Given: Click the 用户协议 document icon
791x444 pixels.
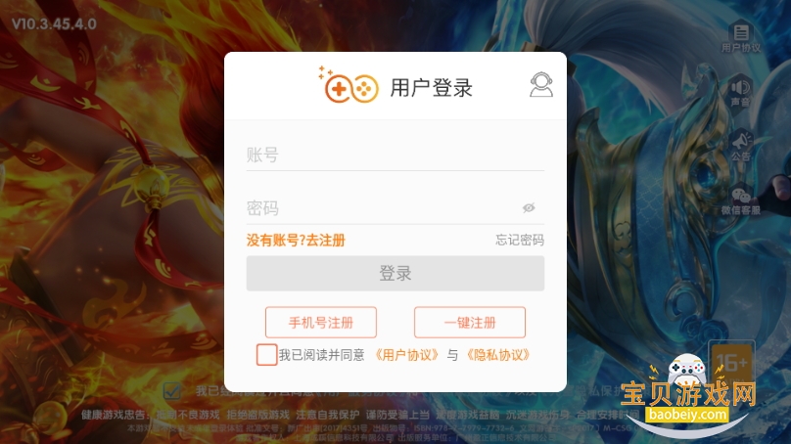Looking at the screenshot, I should (740, 32).
